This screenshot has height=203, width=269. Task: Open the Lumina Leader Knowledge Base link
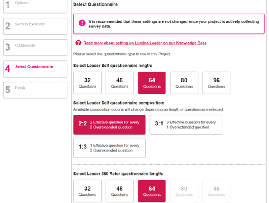pos(145,43)
